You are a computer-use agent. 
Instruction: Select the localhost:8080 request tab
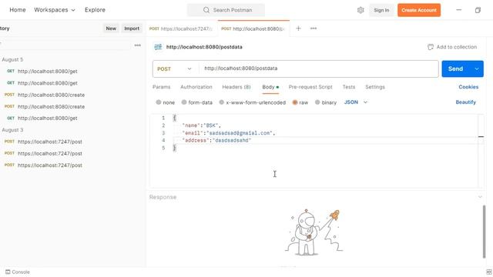click(x=253, y=28)
